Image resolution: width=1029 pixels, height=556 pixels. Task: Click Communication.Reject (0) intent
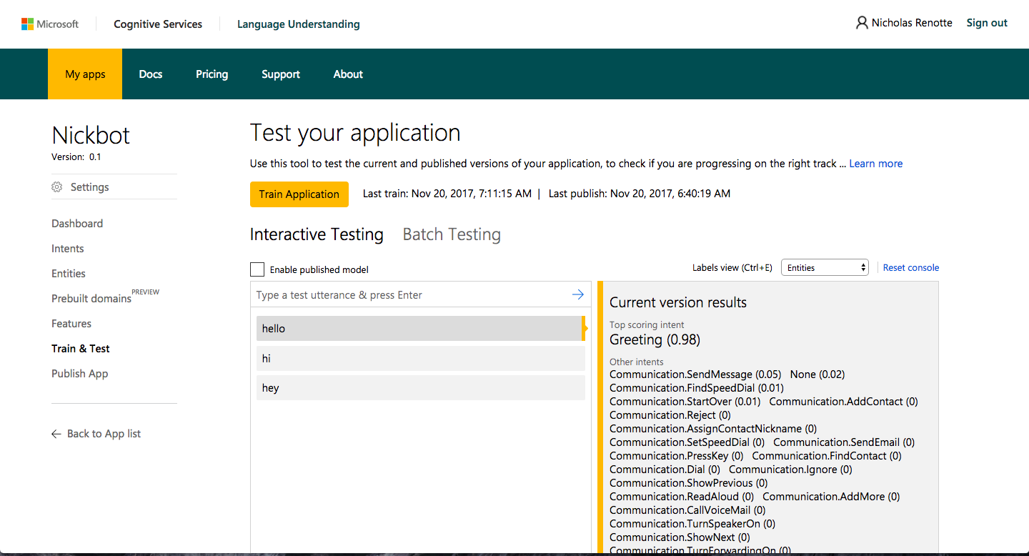click(x=670, y=415)
